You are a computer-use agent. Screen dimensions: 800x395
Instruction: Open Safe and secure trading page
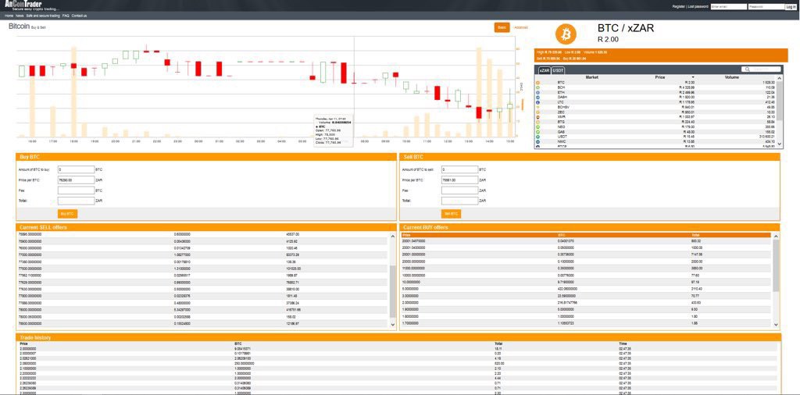tap(43, 16)
